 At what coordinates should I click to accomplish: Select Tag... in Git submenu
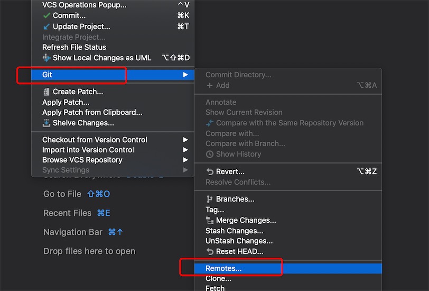click(x=288, y=210)
